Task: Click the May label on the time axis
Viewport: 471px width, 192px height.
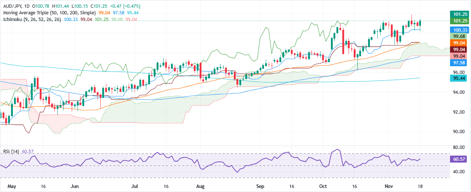Action: [x=6, y=186]
